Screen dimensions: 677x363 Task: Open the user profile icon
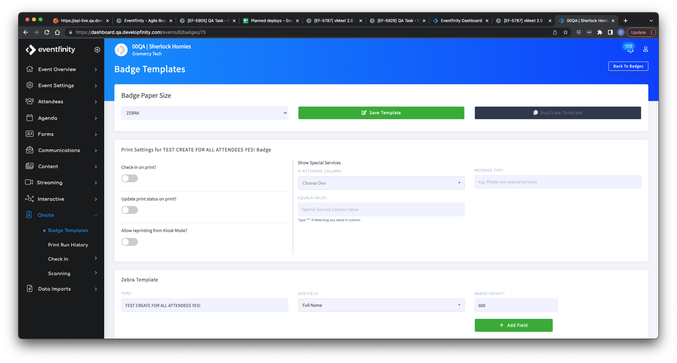click(x=645, y=49)
